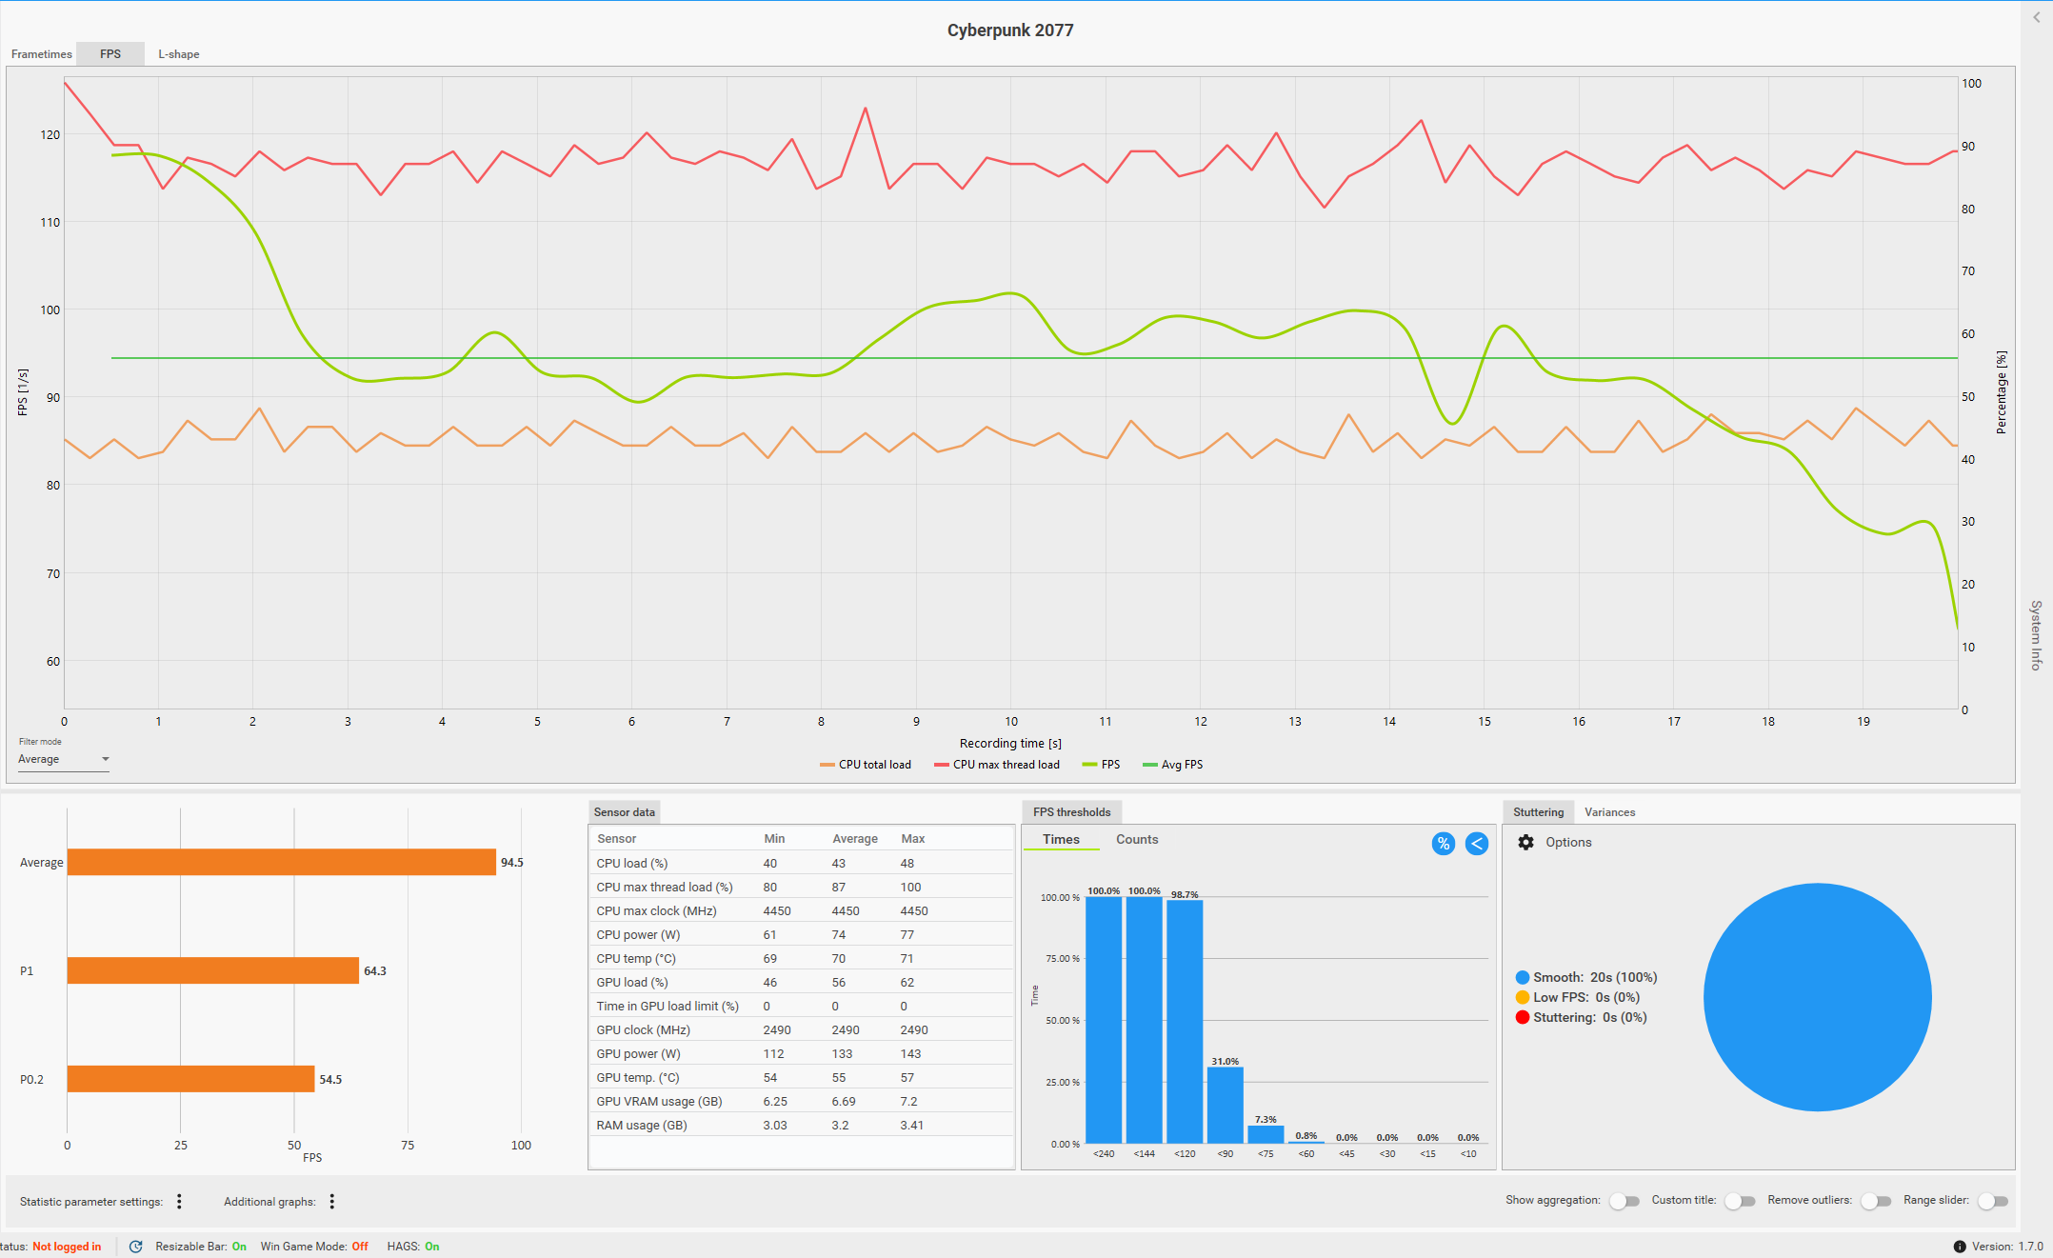Click the refresh icon in status bar

click(x=136, y=1247)
